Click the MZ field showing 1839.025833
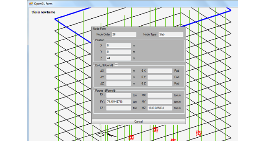This screenshot has height=141, width=265. click(160, 108)
